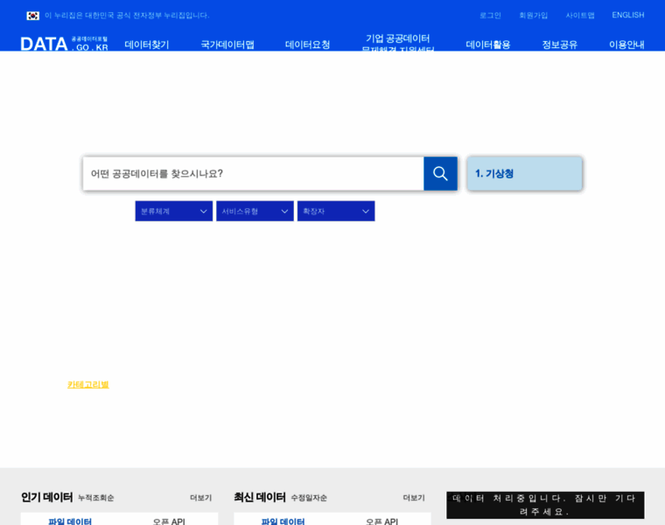This screenshot has height=525, width=665.
Task: Select 오픈 API tab under 인기 데이터
Action: (x=169, y=521)
